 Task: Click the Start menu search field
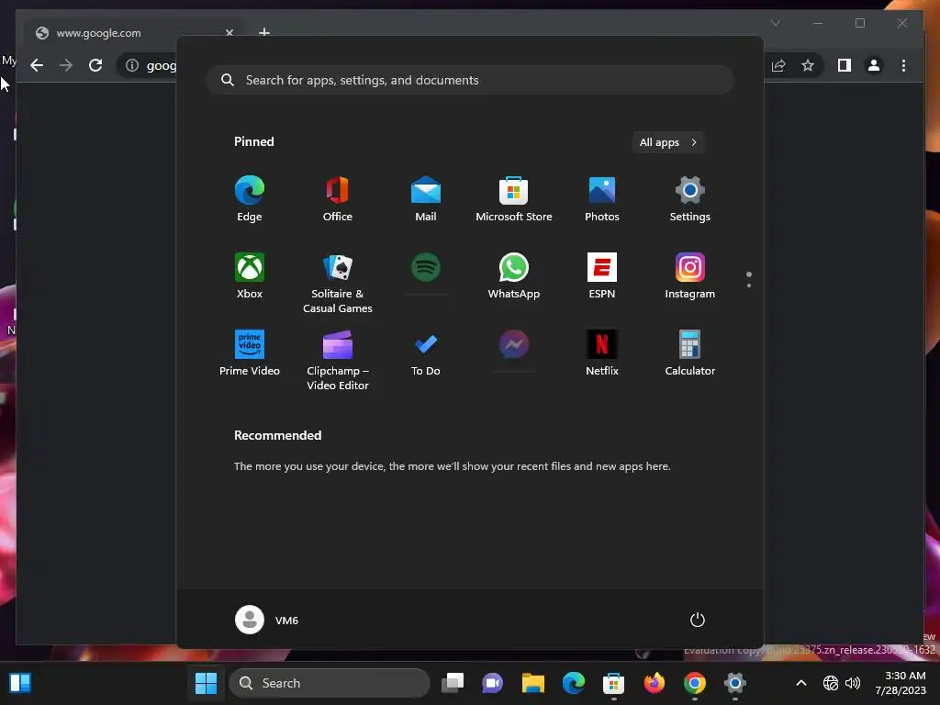click(470, 81)
